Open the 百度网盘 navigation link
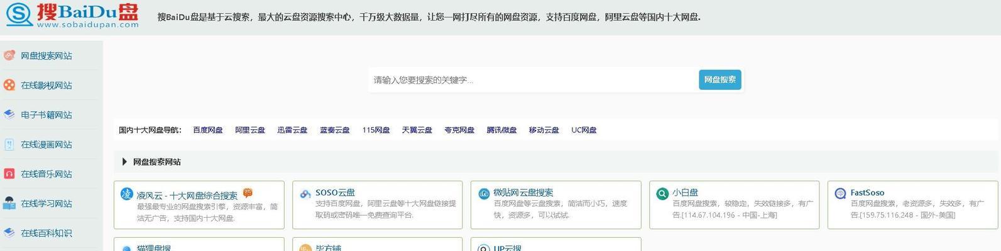This screenshot has height=251, width=1001. [x=208, y=130]
